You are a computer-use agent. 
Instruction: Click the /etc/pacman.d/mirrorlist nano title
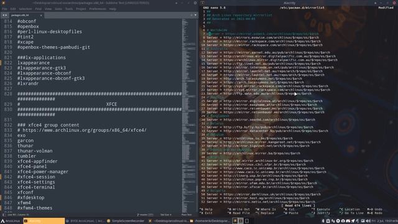(302, 8)
